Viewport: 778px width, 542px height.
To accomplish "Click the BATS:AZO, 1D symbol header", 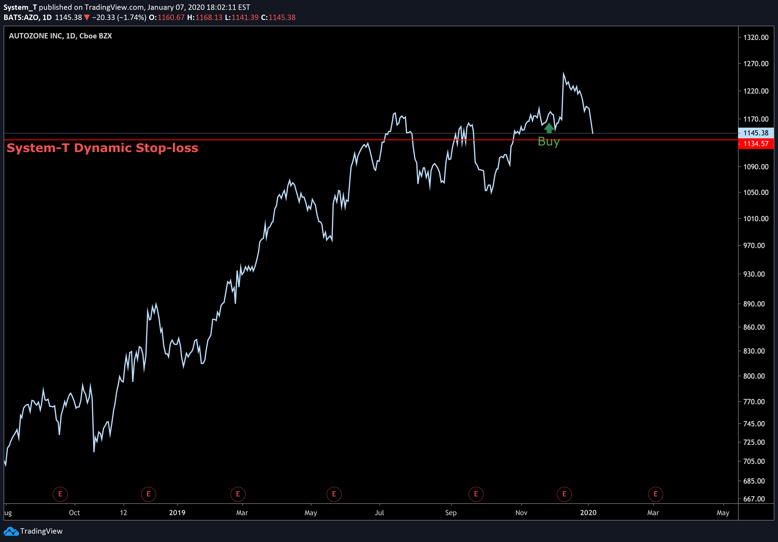I will [27, 17].
